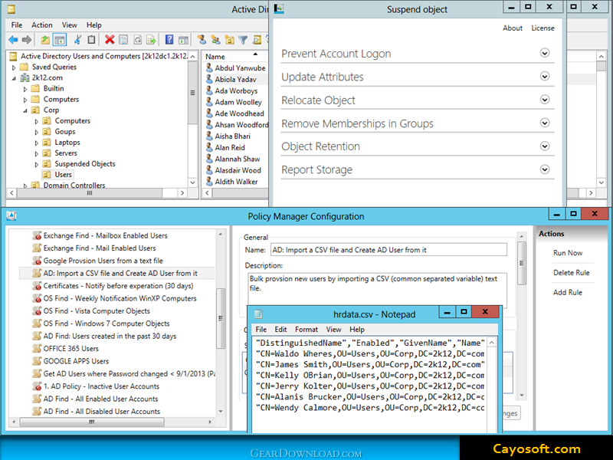Click the clipboard Paste icon in toolbar
The height and width of the screenshot is (460, 613).
click(x=91, y=40)
